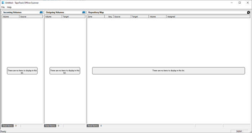Sort Repository Map by Assigned column
This screenshot has width=252, height=133.
tap(208, 17)
